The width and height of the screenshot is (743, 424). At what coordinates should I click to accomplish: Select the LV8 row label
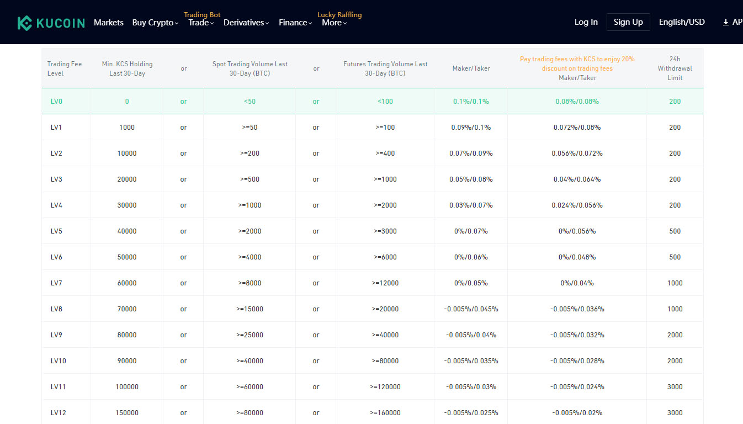tap(56, 309)
